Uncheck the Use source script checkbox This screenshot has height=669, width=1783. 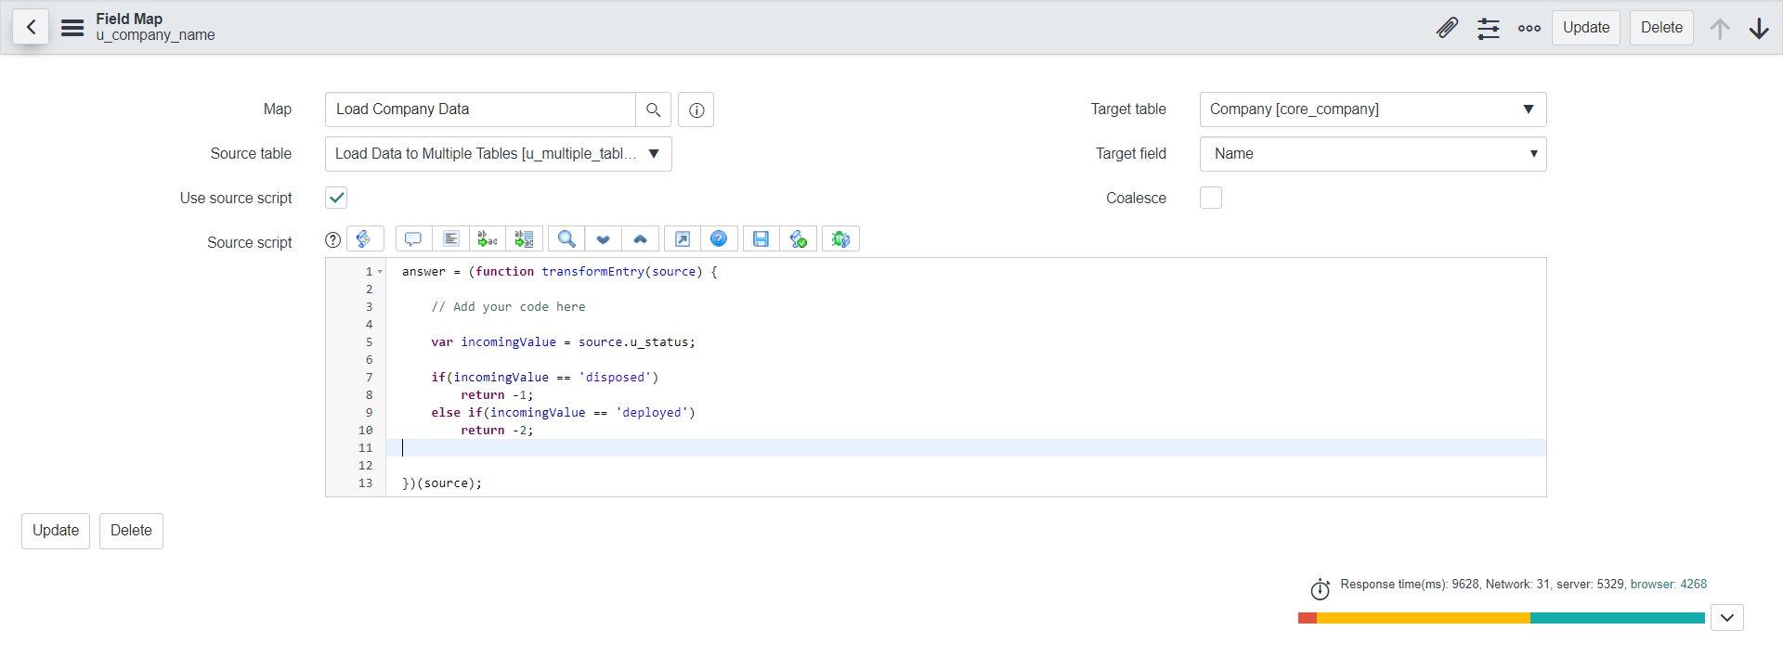tap(336, 198)
